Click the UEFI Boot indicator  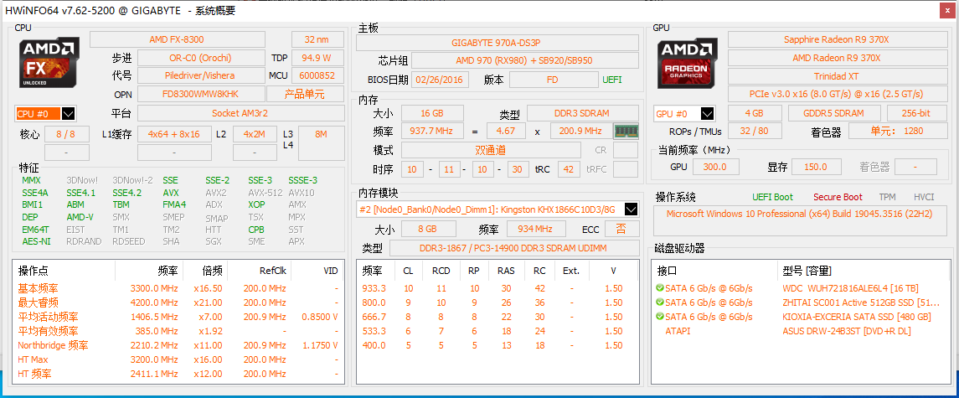point(772,198)
